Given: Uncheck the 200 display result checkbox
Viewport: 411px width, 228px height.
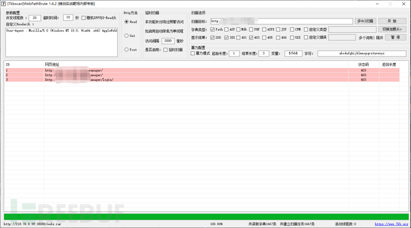Looking at the screenshot, I should pyautogui.click(x=212, y=38).
